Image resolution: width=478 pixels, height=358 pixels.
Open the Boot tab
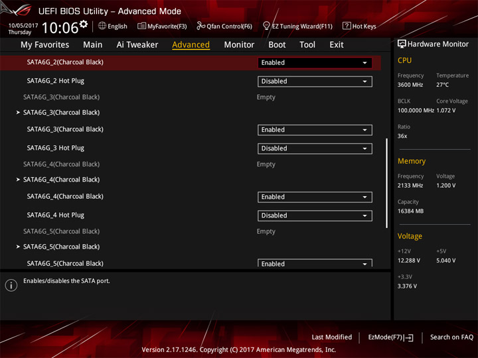277,45
